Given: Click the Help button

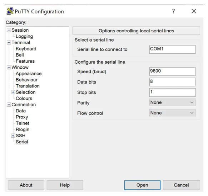Looking at the screenshot, I should (65, 185).
